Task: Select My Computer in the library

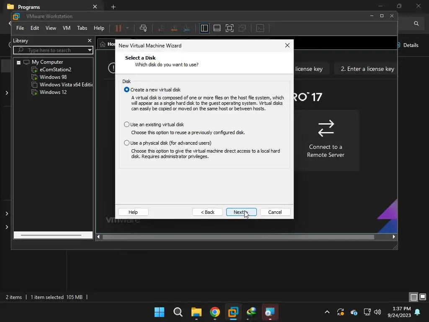Action: pyautogui.click(x=47, y=62)
